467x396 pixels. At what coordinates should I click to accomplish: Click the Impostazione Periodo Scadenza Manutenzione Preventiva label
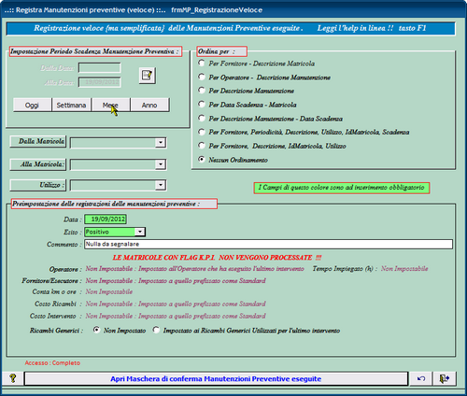(x=95, y=51)
